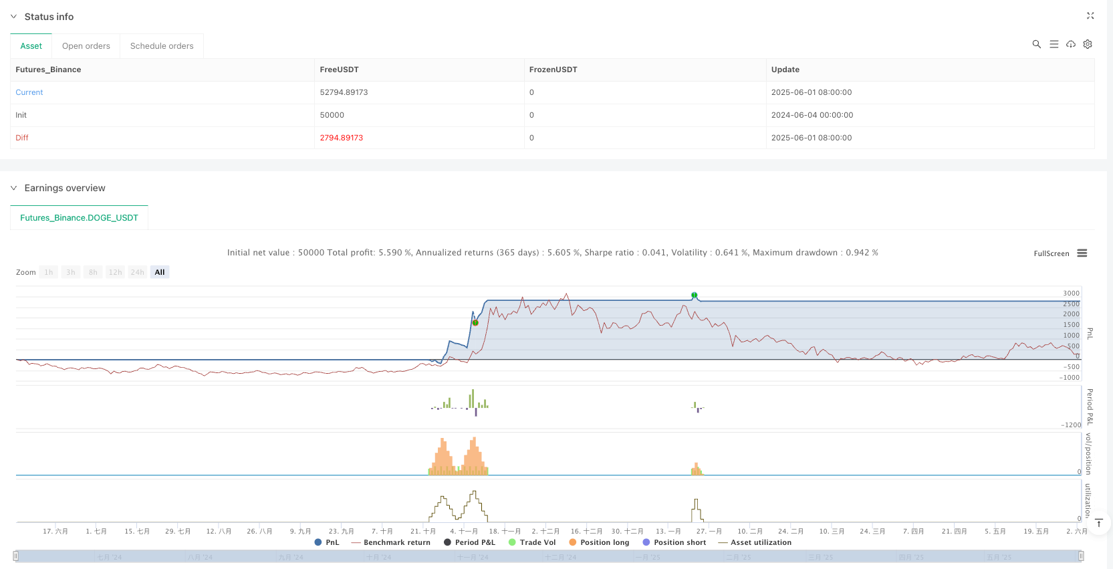Click the cloud download icon
Image resolution: width=1113 pixels, height=569 pixels.
[x=1071, y=44]
